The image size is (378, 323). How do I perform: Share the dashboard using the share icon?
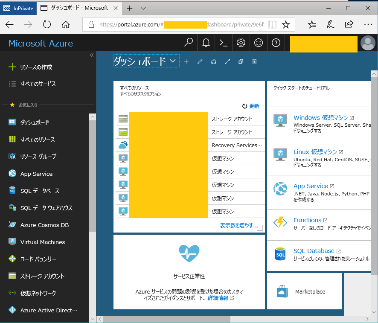214,61
